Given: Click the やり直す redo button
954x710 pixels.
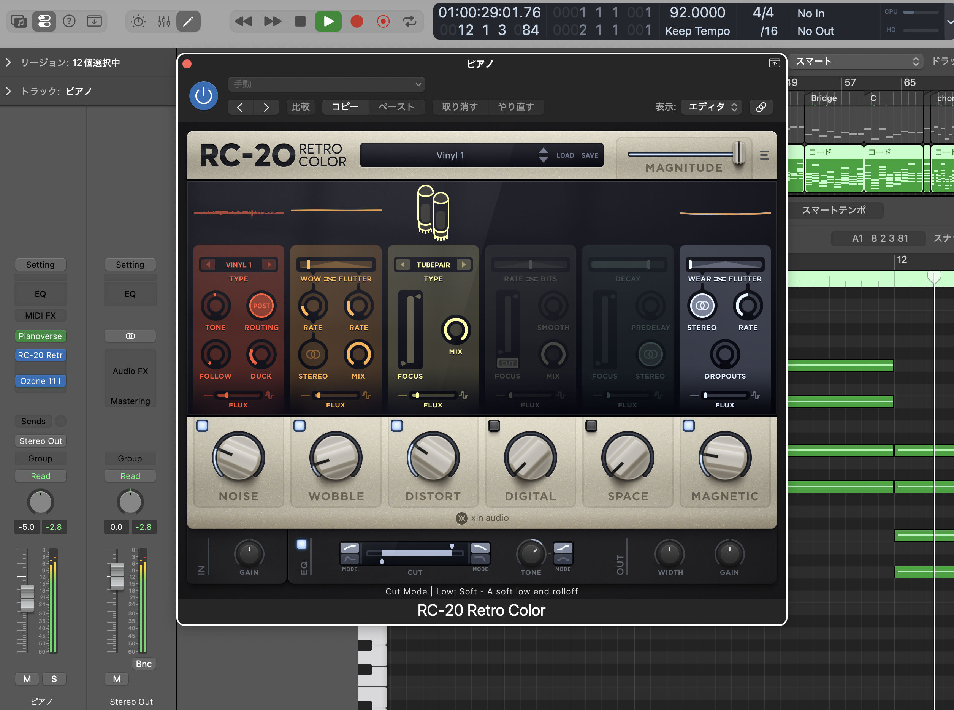Looking at the screenshot, I should 516,107.
